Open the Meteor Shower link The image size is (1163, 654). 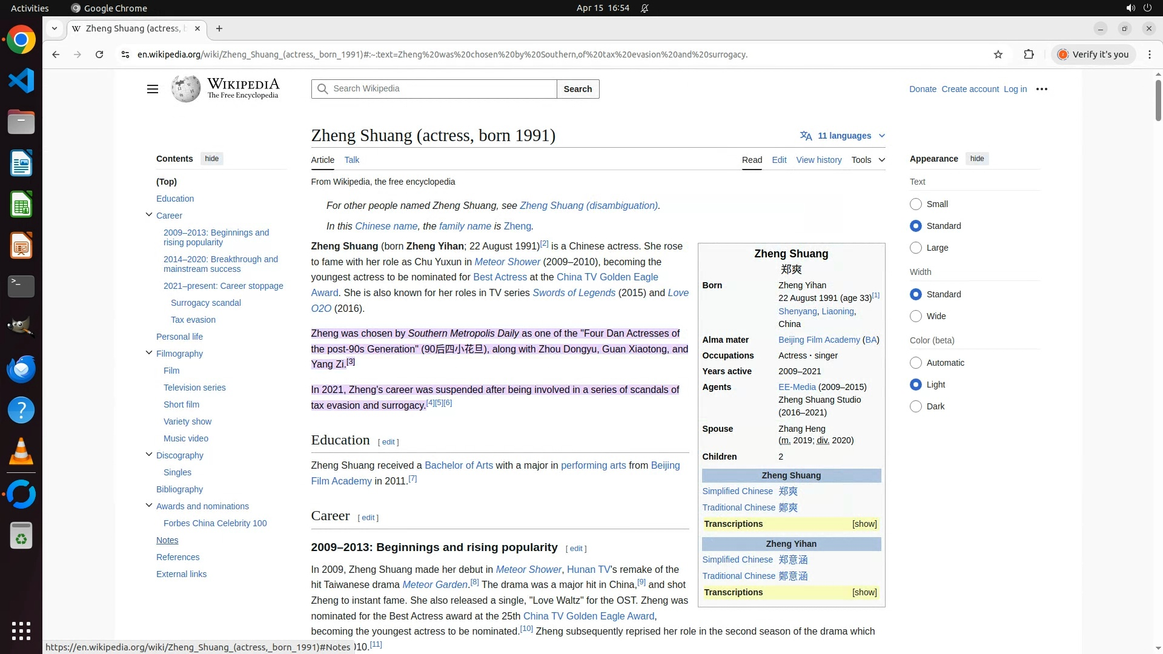[x=507, y=262]
